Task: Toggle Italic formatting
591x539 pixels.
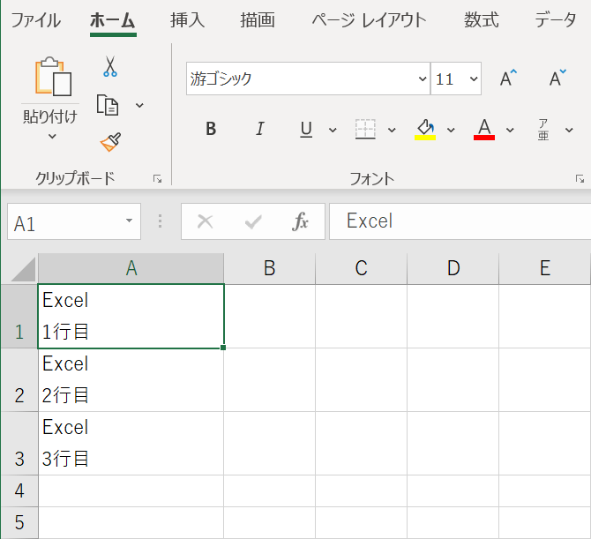Action: point(259,129)
